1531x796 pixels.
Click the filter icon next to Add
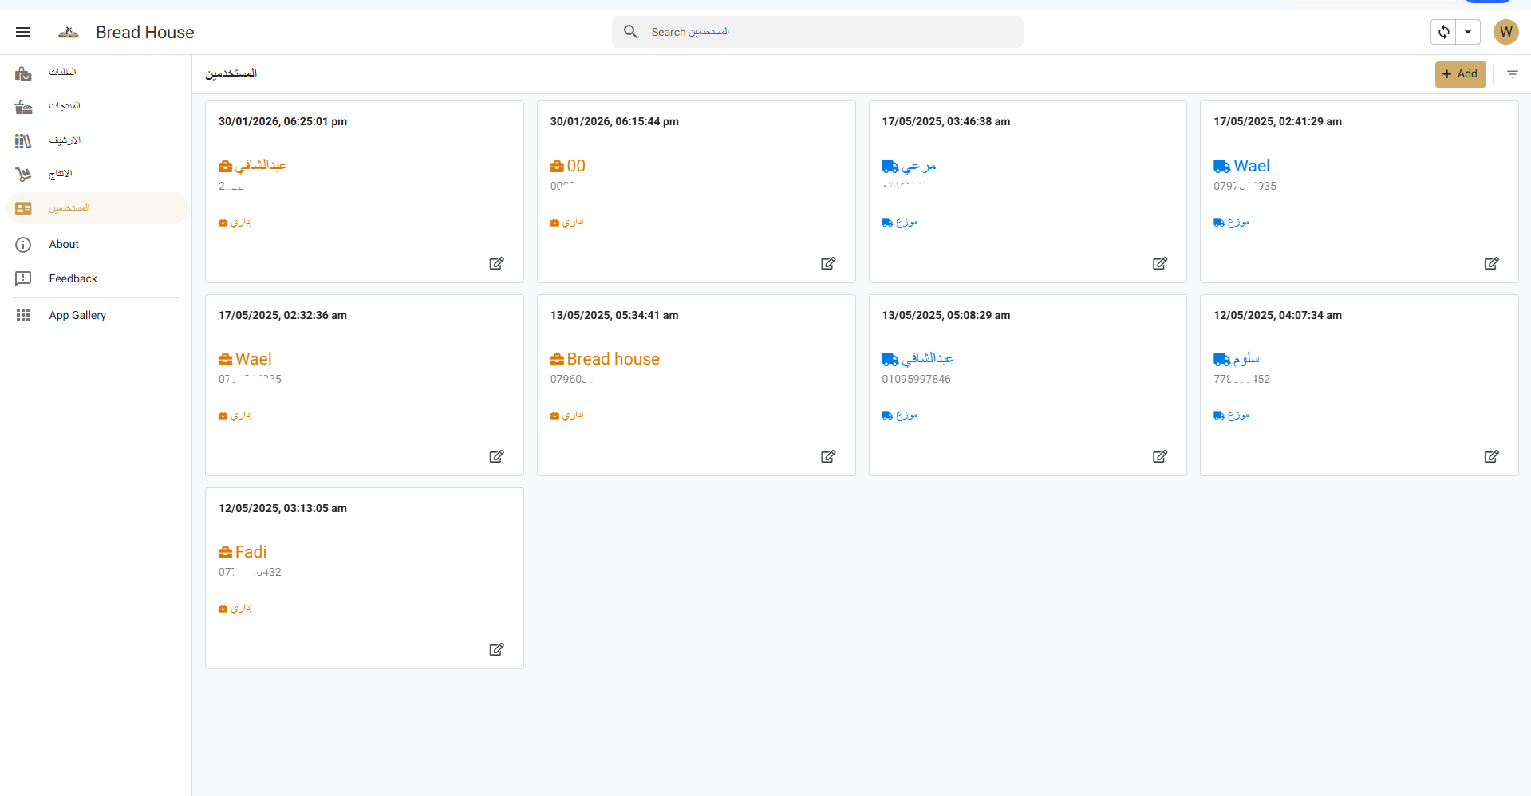click(x=1512, y=74)
